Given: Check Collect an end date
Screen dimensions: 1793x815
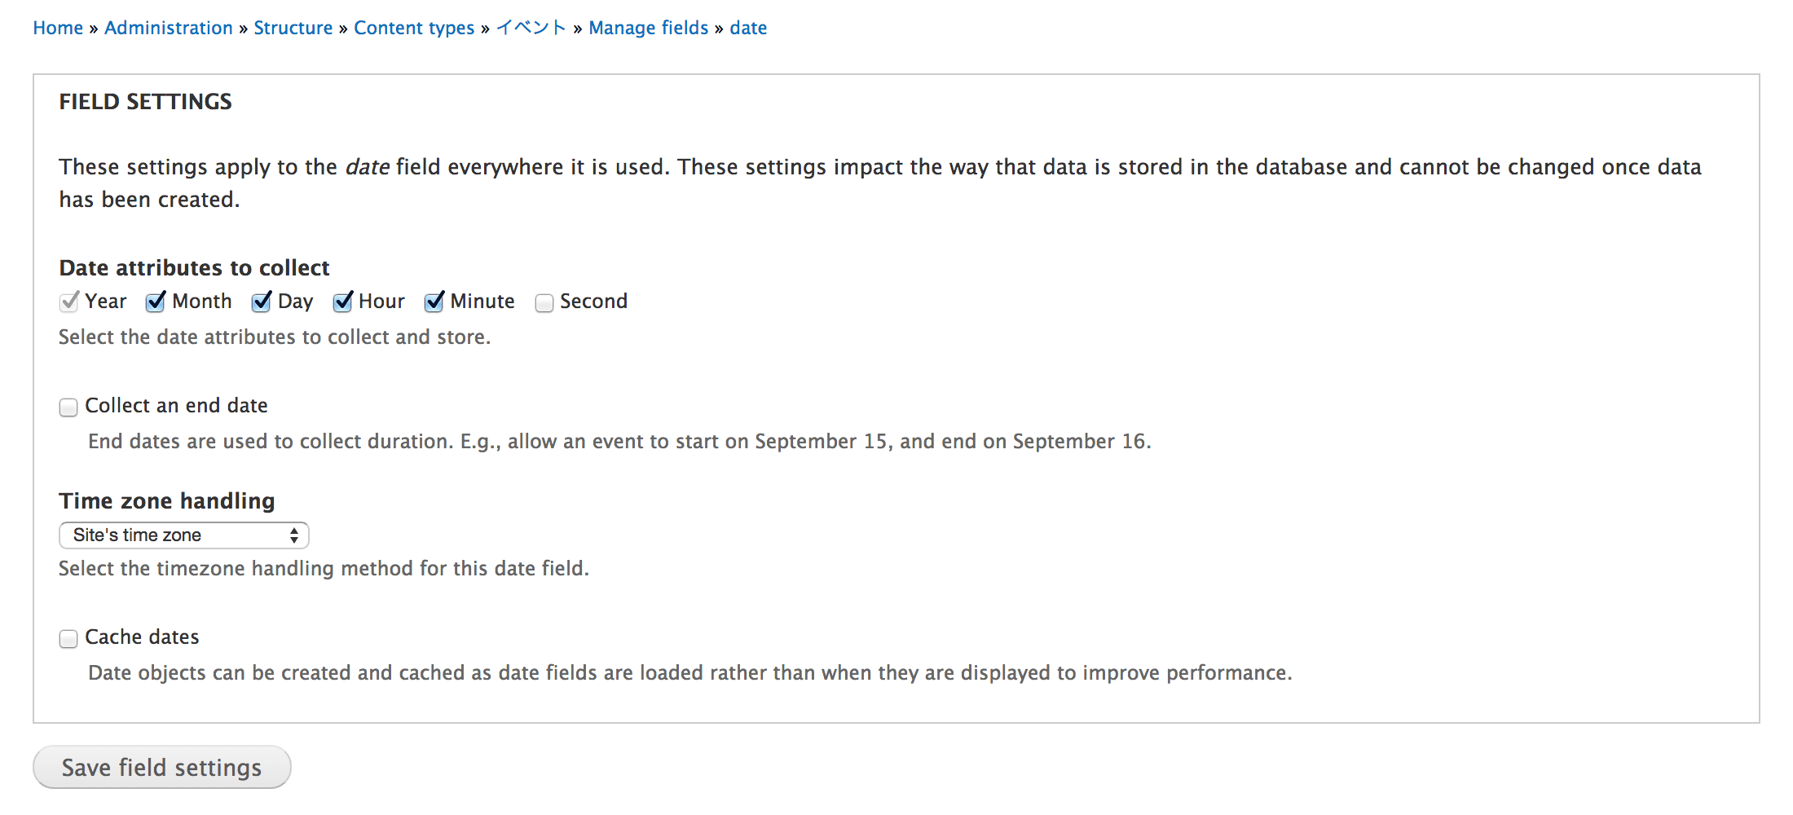Looking at the screenshot, I should coord(68,407).
